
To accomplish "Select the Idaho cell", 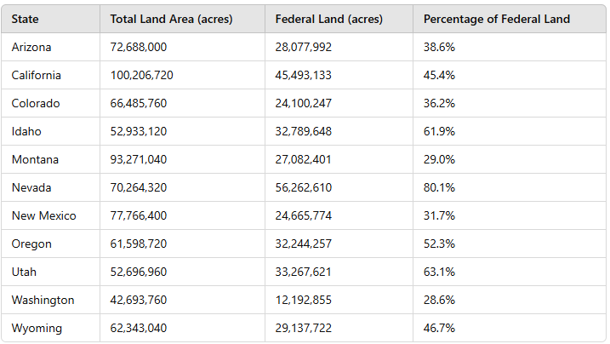I will pyautogui.click(x=26, y=131).
